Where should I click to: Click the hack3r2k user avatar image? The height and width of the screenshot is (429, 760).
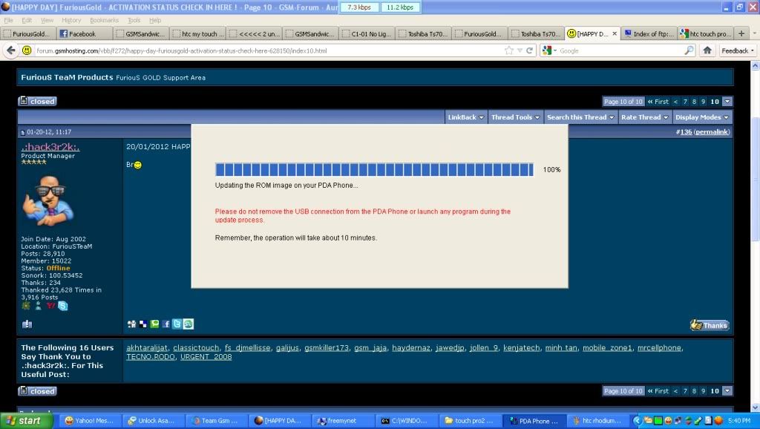click(47, 200)
